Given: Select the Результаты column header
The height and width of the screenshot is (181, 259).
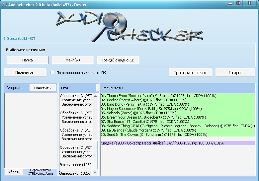Looking at the screenshot, I should 113,88.
